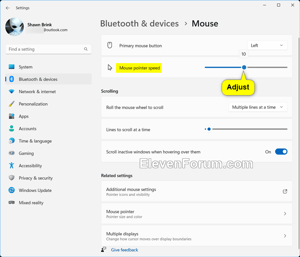This screenshot has height=257, width=300.
Task: Click the right end of the pointer speed track
Action: pyautogui.click(x=286, y=67)
